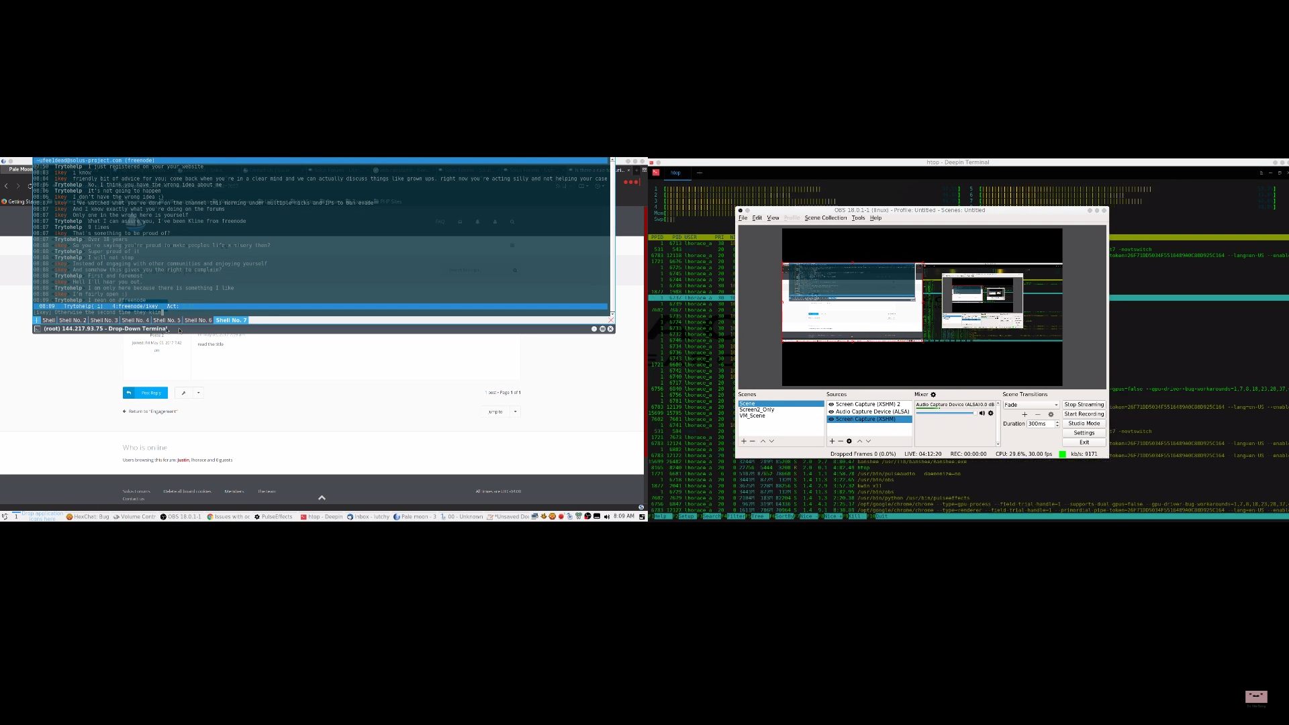Select Screen2_Only scene in OBS
This screenshot has height=725, width=1289.
click(757, 409)
